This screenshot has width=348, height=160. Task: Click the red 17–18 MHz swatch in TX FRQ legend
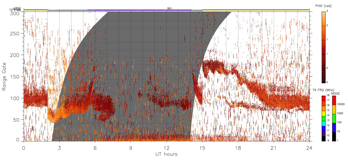click(x=324, y=98)
